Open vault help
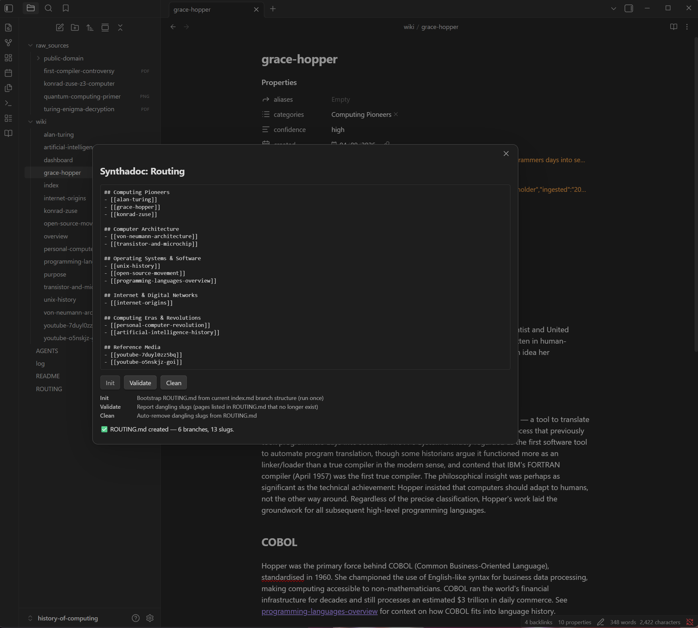 pyautogui.click(x=136, y=618)
